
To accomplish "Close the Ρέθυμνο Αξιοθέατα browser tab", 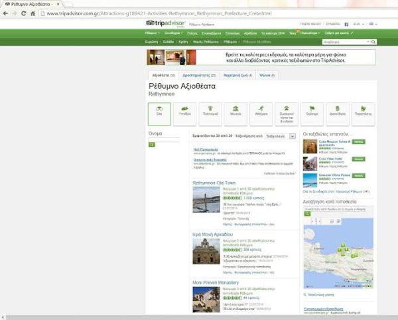I will coord(58,5).
